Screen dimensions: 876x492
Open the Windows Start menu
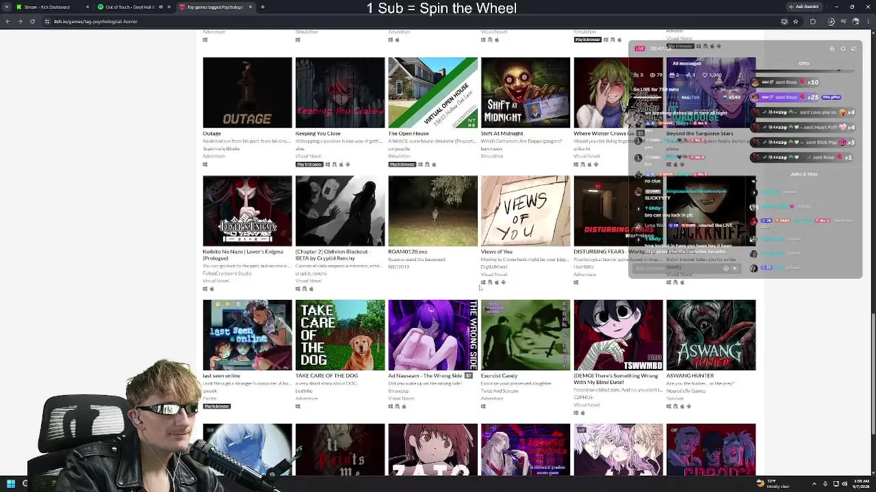coord(11,484)
